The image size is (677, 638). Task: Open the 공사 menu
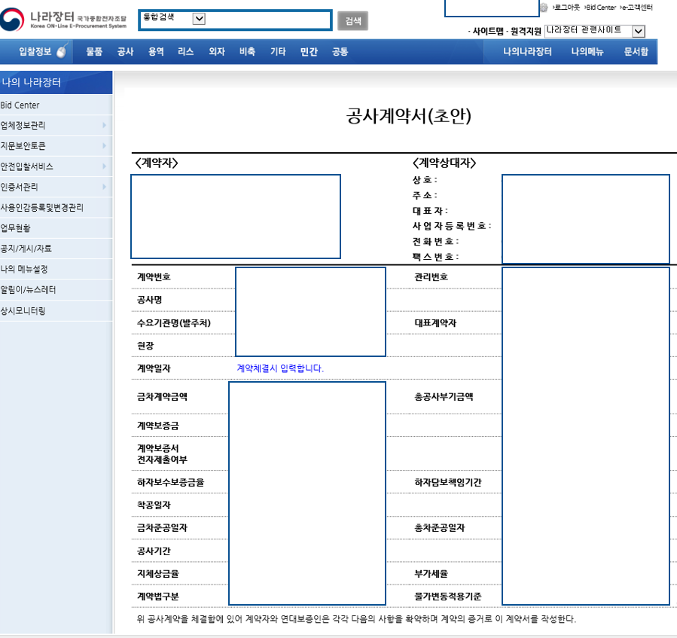(125, 51)
